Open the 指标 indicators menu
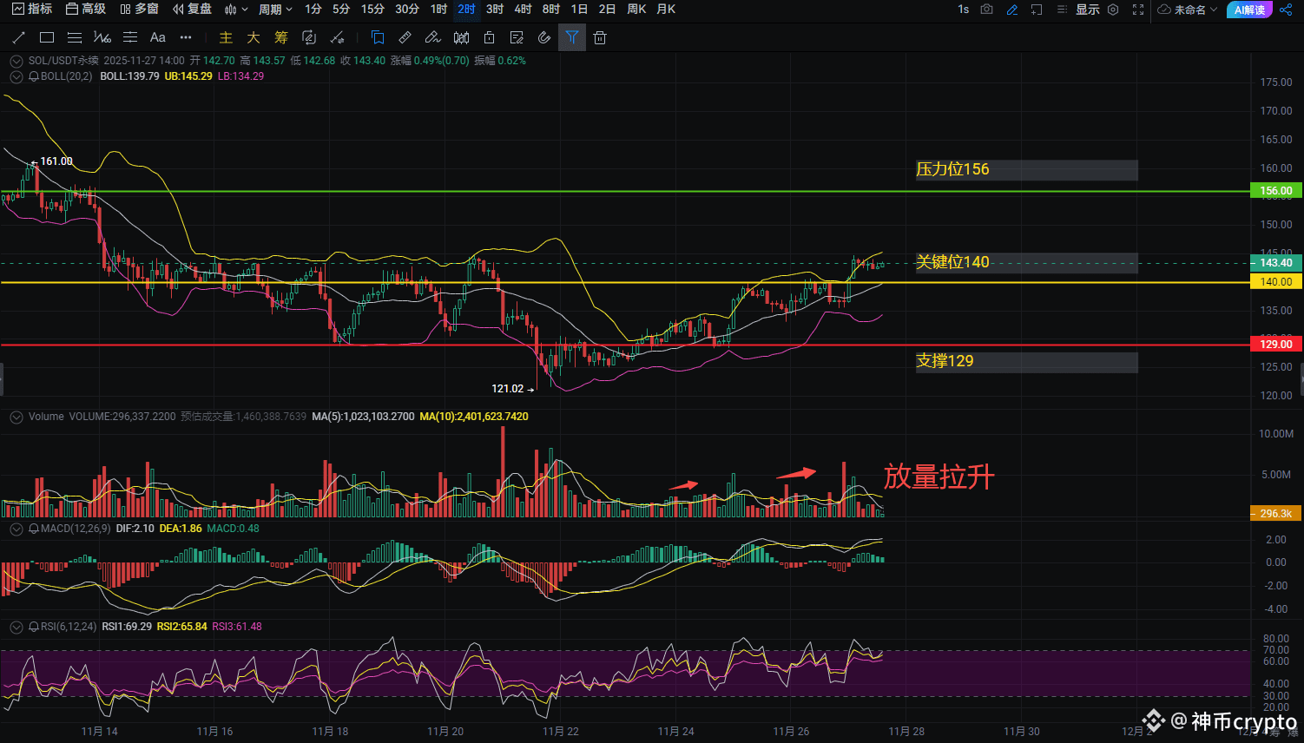 [x=32, y=10]
